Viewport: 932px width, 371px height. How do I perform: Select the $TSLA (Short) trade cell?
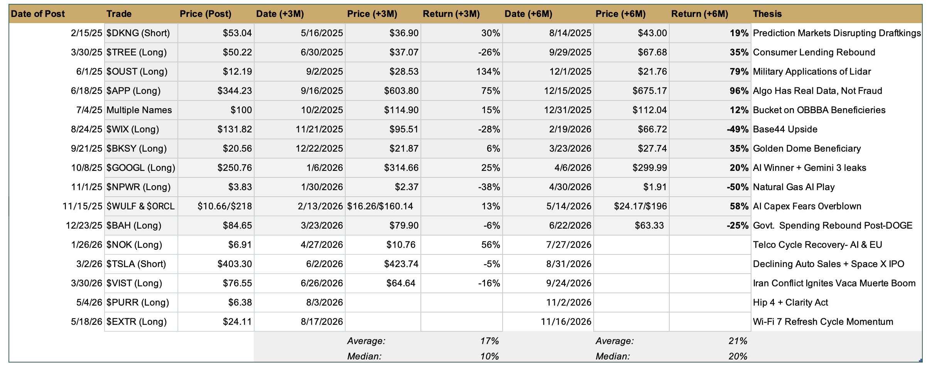(141, 264)
